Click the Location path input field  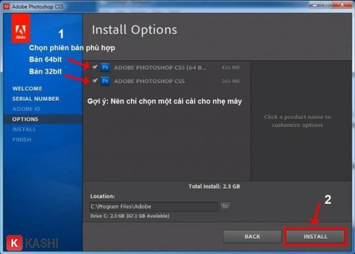tap(154, 206)
